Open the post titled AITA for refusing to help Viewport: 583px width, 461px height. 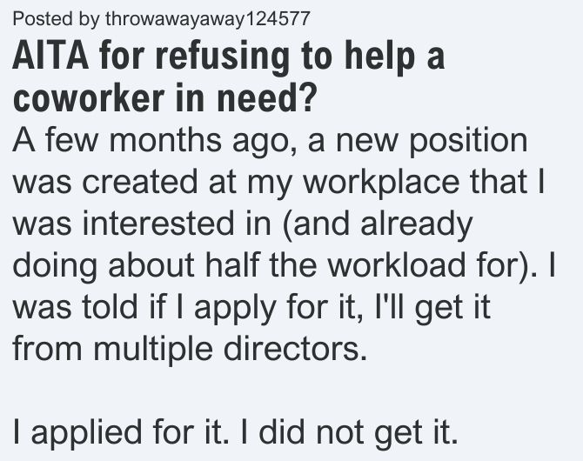(229, 77)
